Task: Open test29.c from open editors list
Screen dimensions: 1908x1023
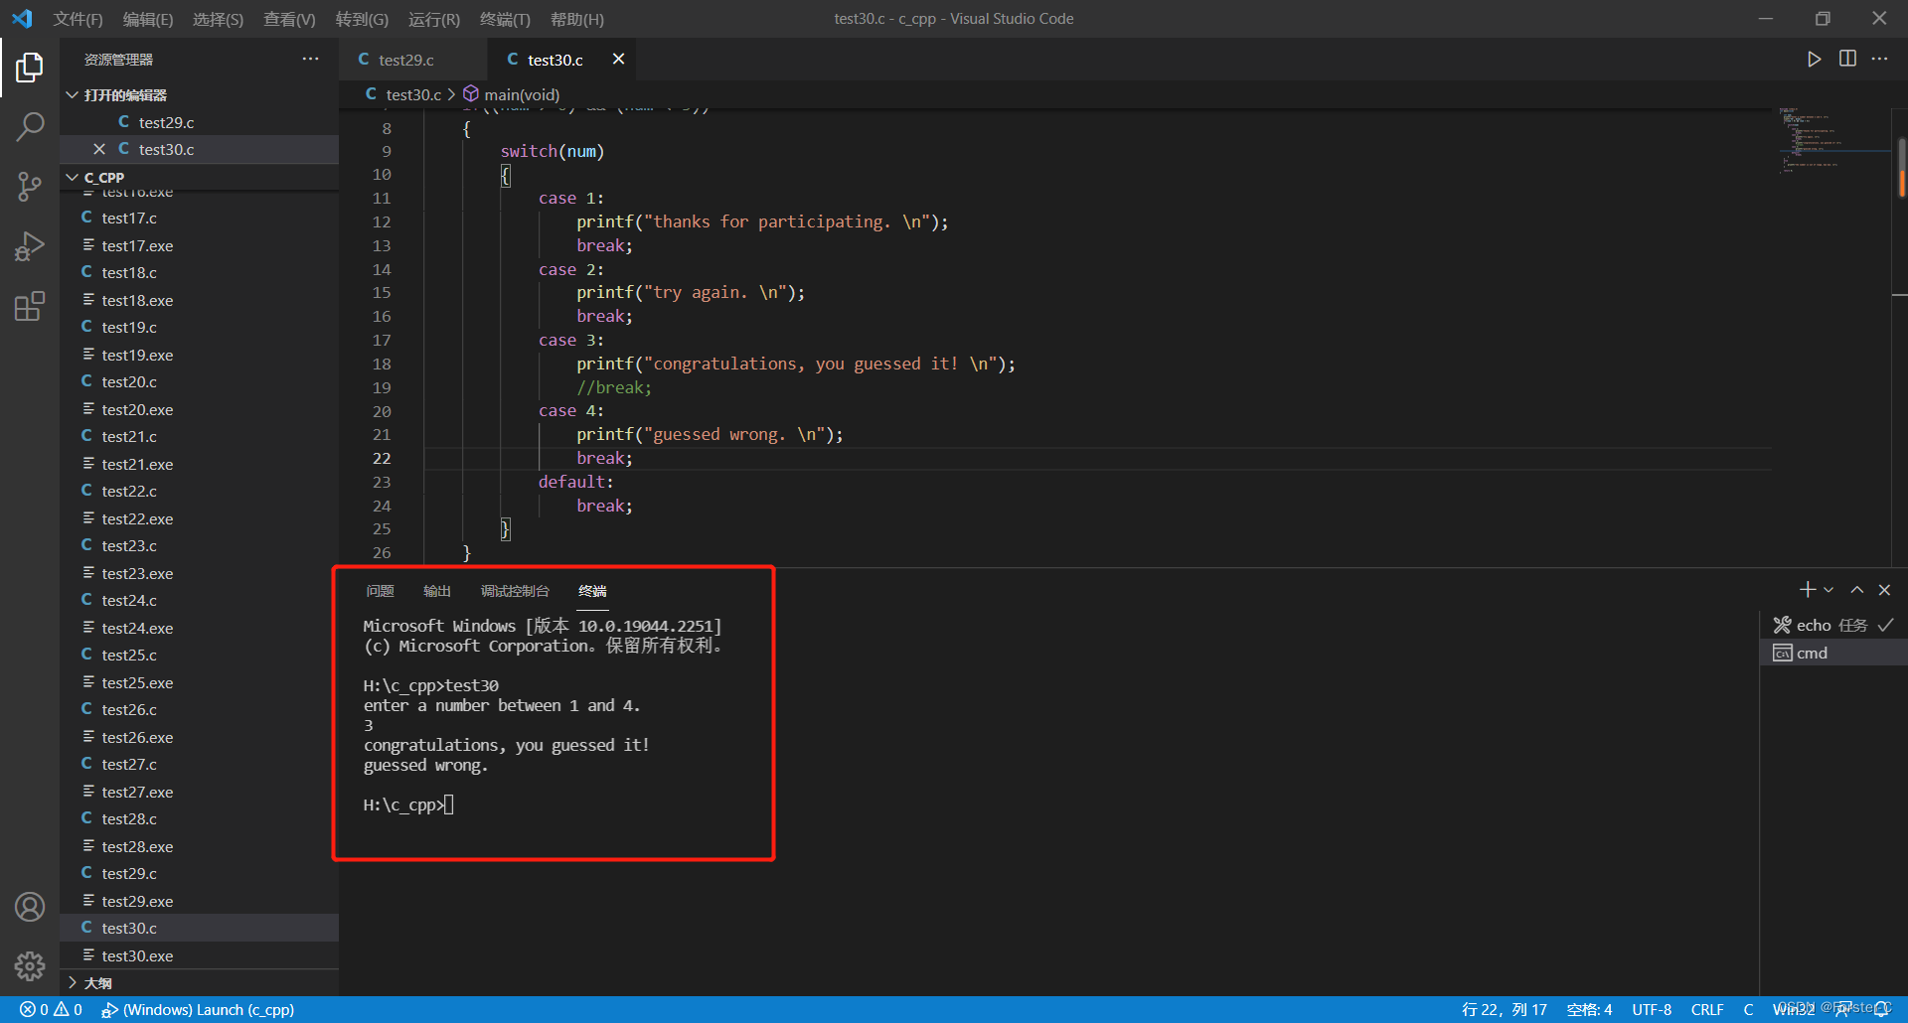Action: pos(199,122)
